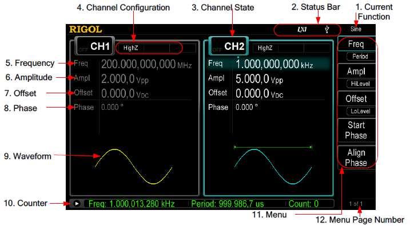Click the USB status icon
This screenshot has width=410, height=226.
(x=327, y=29)
